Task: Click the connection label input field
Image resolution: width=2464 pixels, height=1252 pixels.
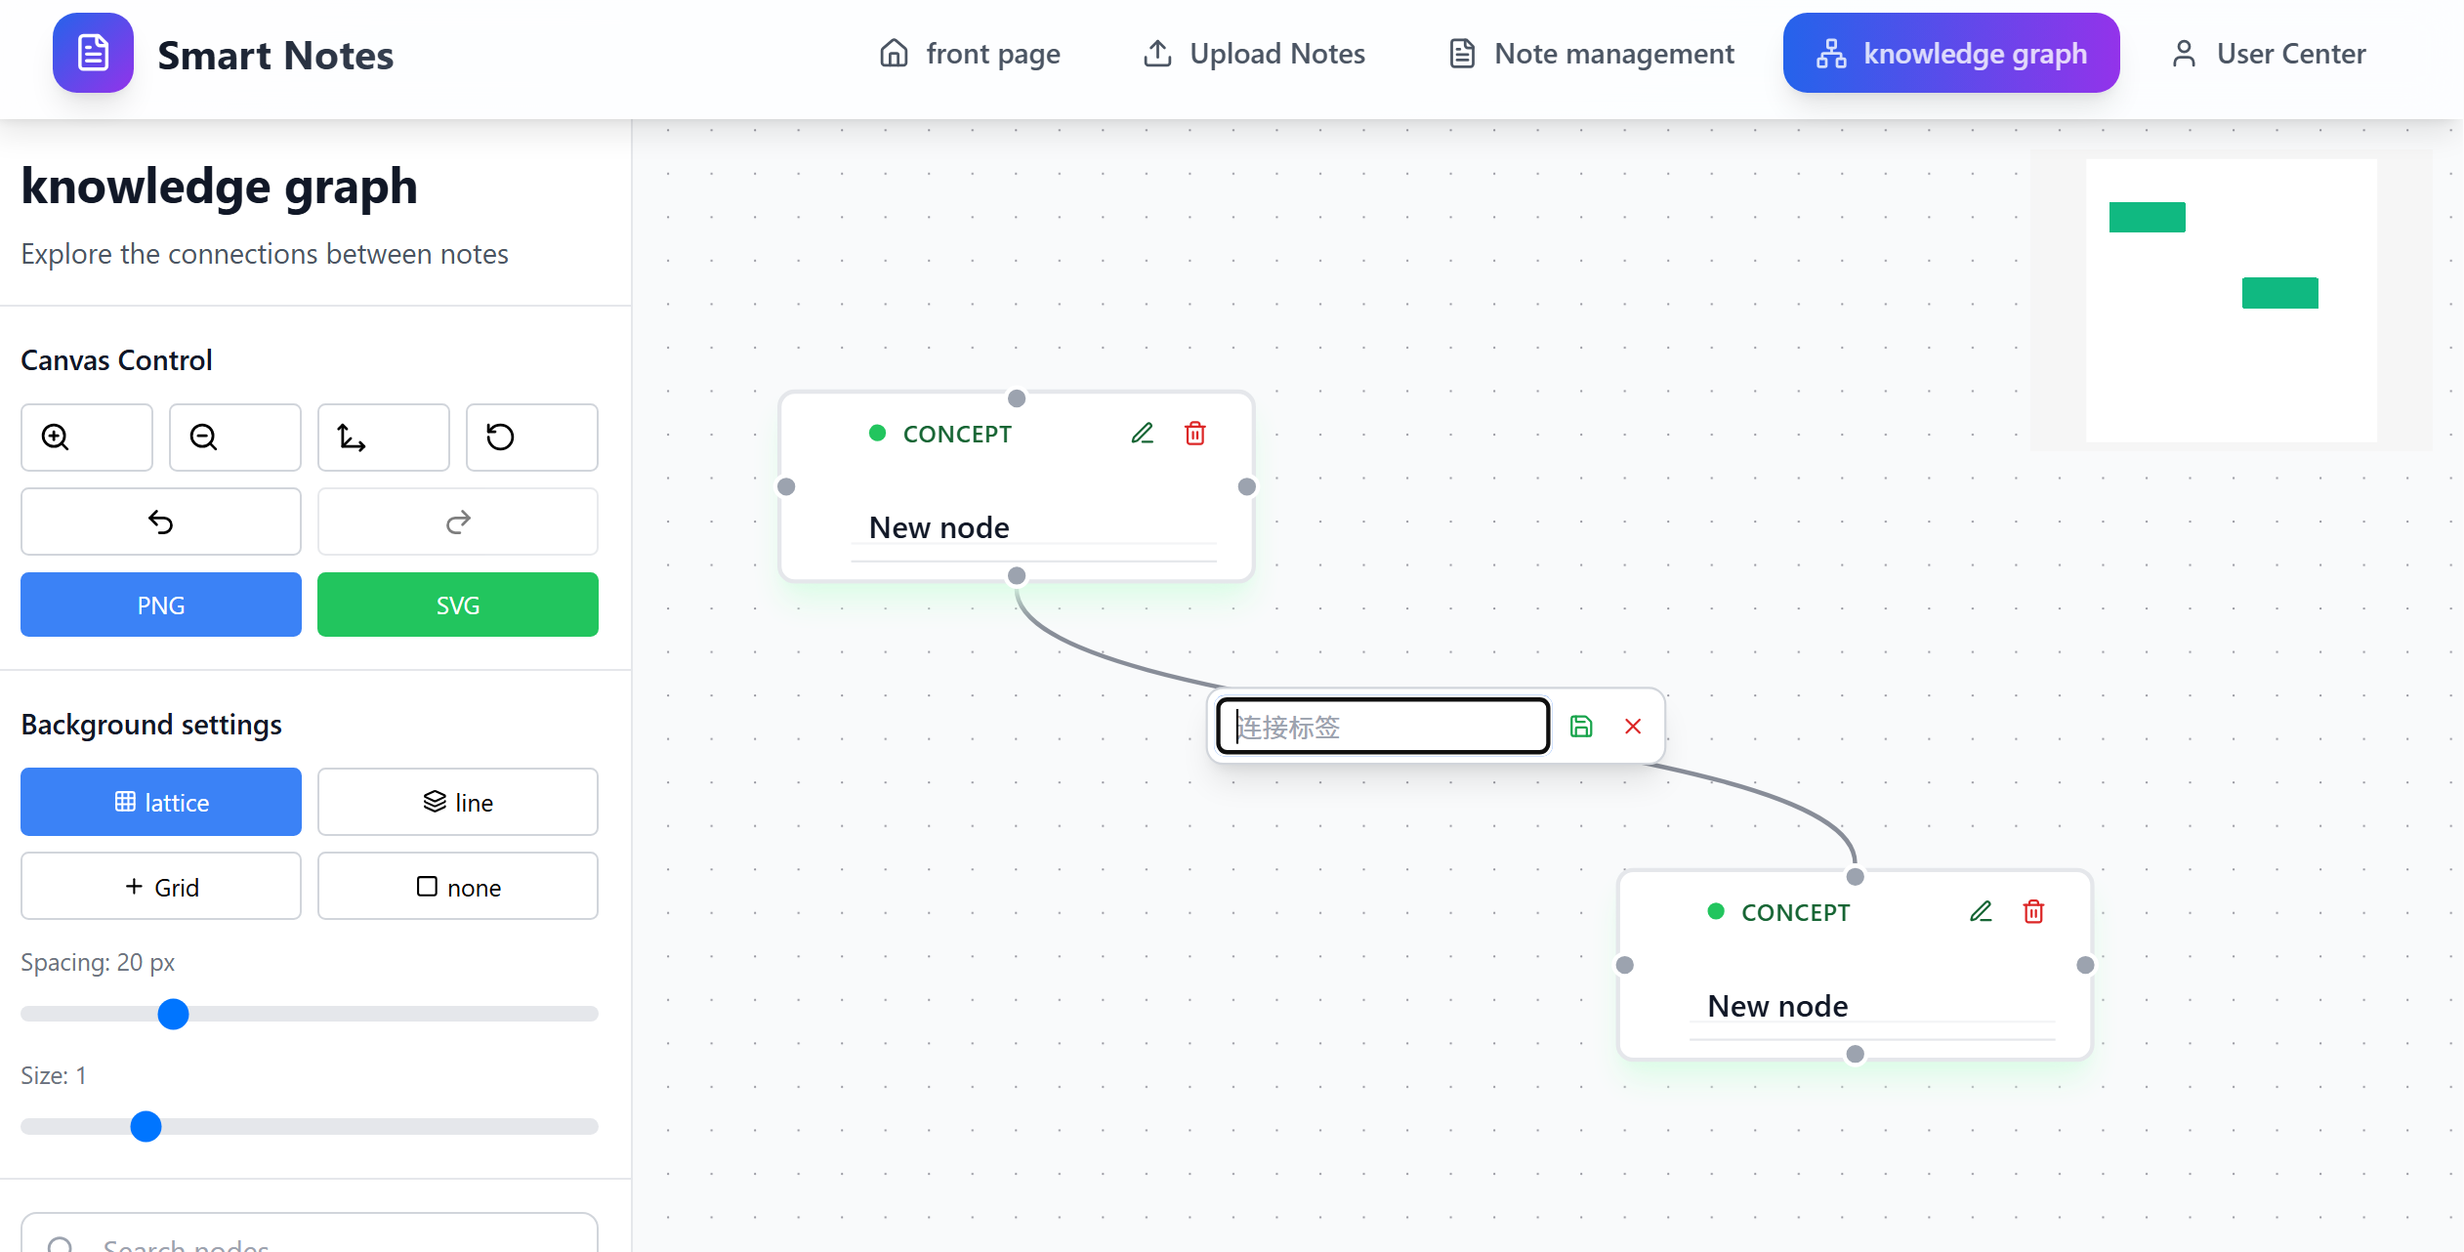Action: pos(1383,726)
